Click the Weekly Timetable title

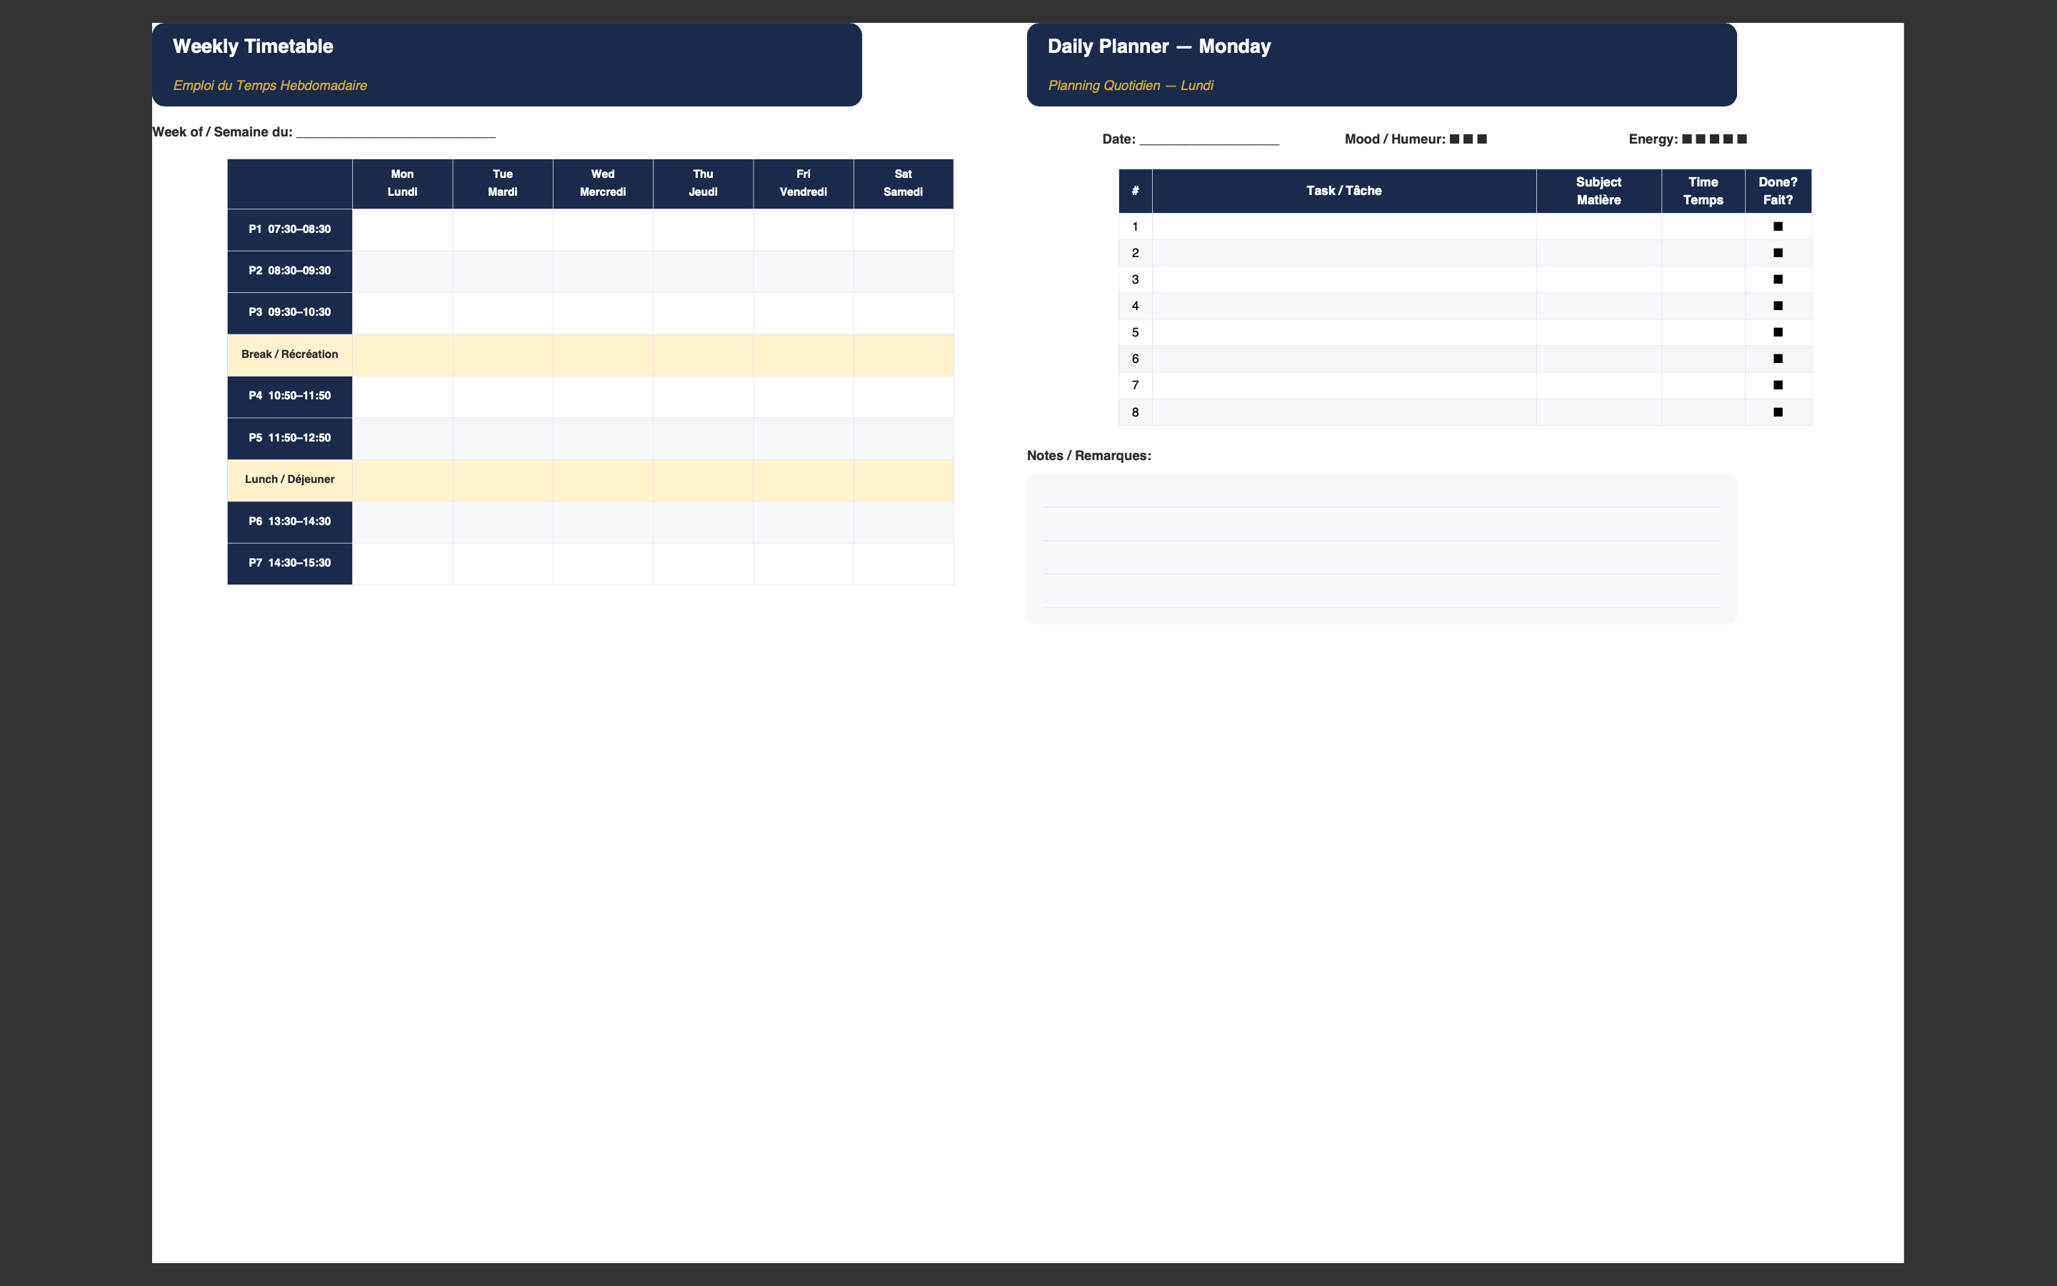(x=252, y=46)
